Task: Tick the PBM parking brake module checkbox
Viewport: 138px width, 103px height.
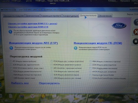Action: pos(91,62)
